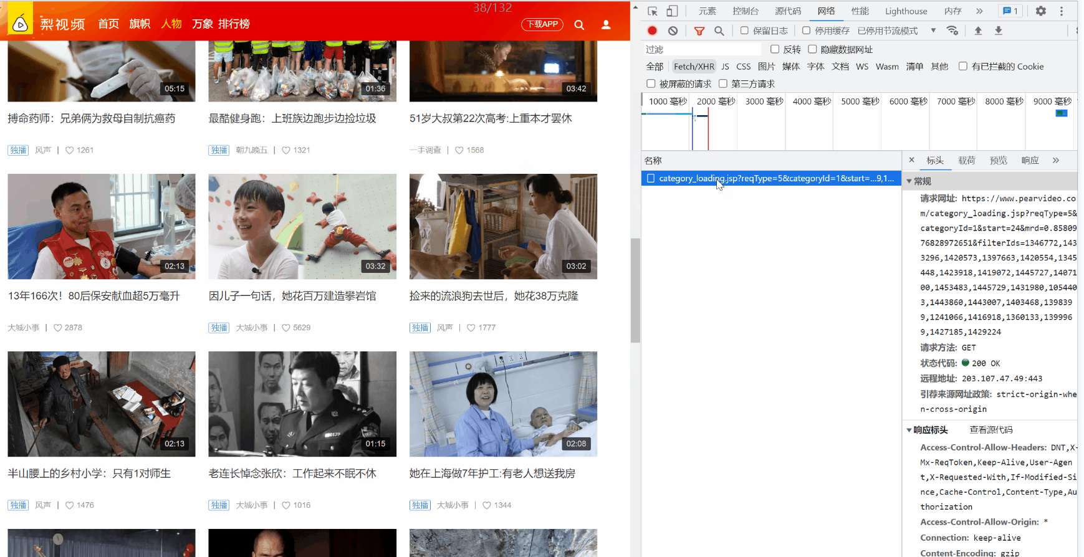Switch to the Lighthouse panel
Viewport: 1084px width, 557px height.
pos(906,11)
